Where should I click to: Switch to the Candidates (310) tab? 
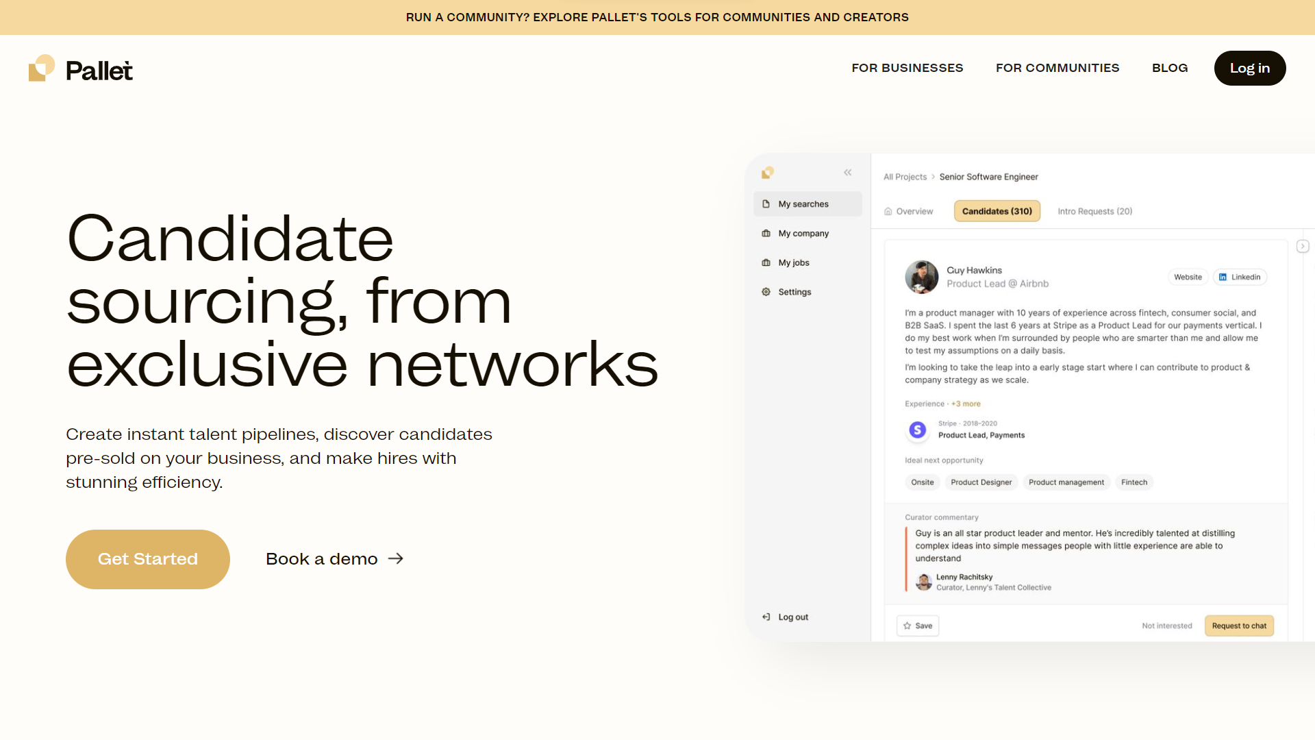997,211
